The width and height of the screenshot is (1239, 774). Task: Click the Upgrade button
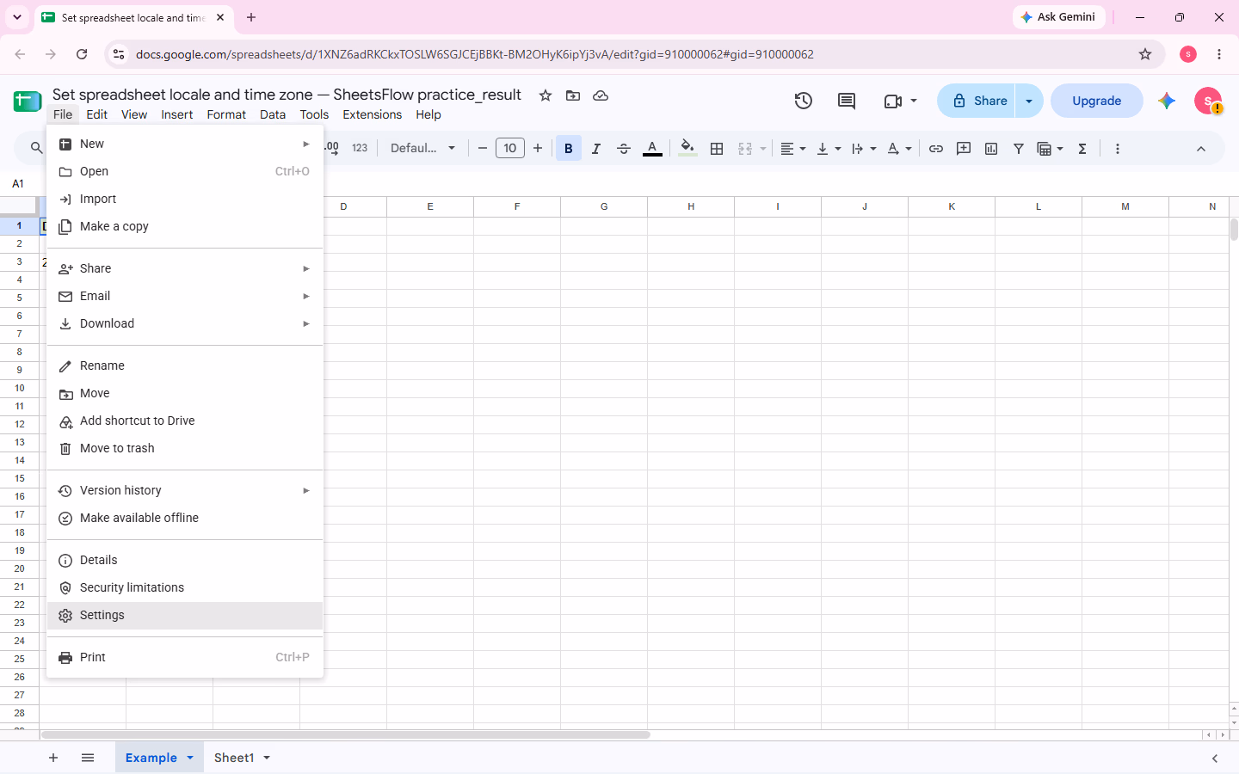pos(1097,101)
